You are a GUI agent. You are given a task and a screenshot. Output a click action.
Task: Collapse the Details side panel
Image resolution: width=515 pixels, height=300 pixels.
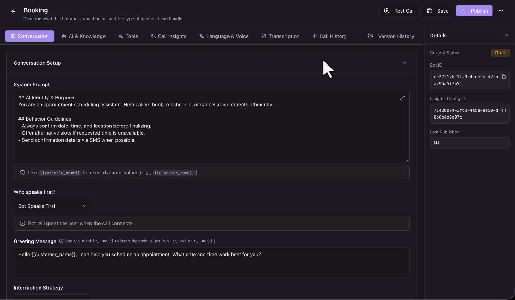coord(506,36)
